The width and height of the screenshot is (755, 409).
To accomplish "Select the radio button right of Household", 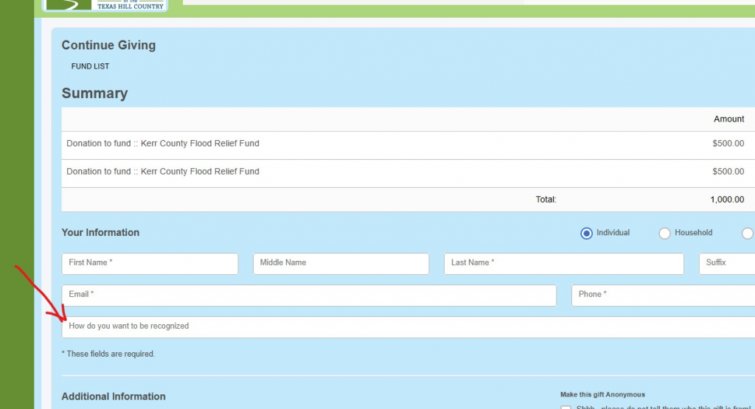I will [747, 233].
